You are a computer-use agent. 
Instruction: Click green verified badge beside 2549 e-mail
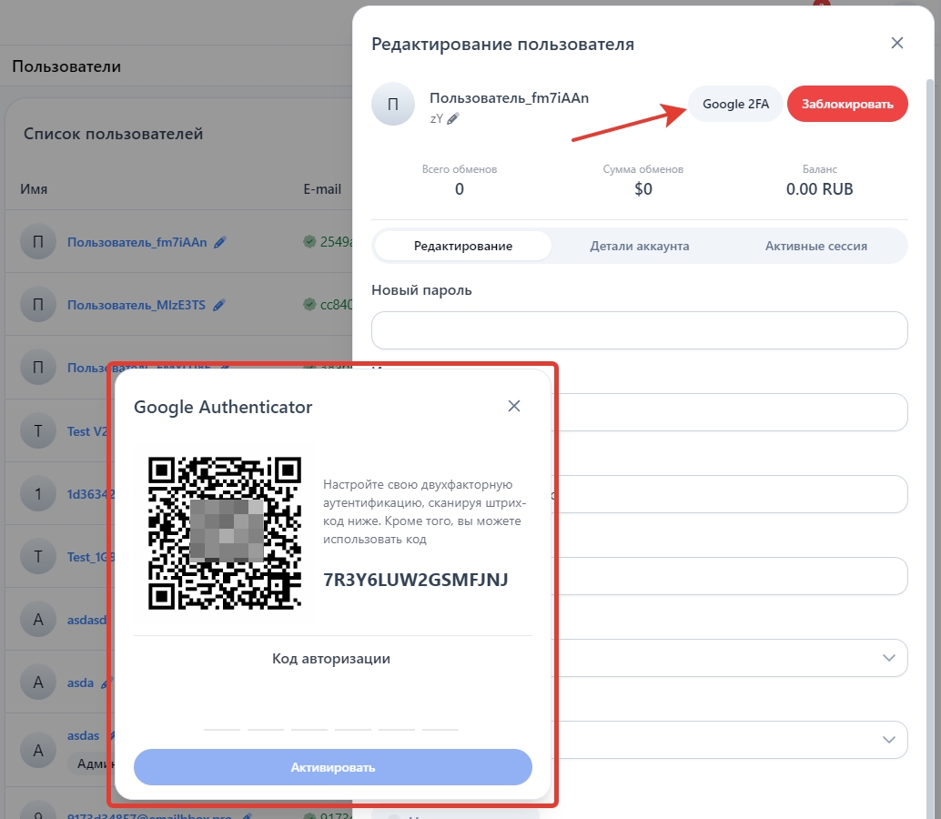click(x=309, y=242)
